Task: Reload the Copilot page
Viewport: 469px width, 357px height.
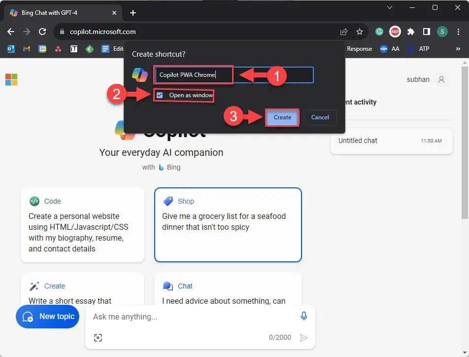Action: coord(42,32)
